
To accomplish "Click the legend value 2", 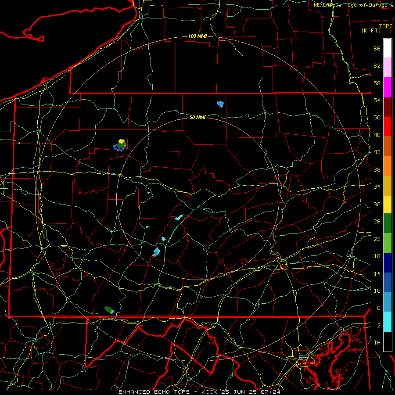I will pos(378,326).
